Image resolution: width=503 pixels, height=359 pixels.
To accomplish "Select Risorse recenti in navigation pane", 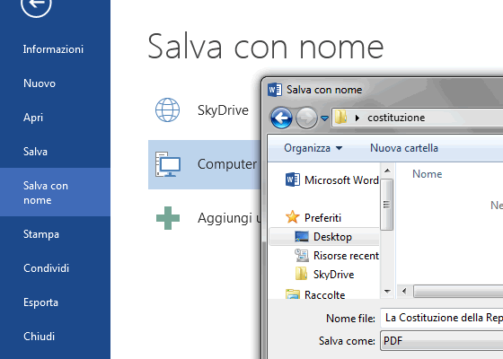I will (x=346, y=256).
